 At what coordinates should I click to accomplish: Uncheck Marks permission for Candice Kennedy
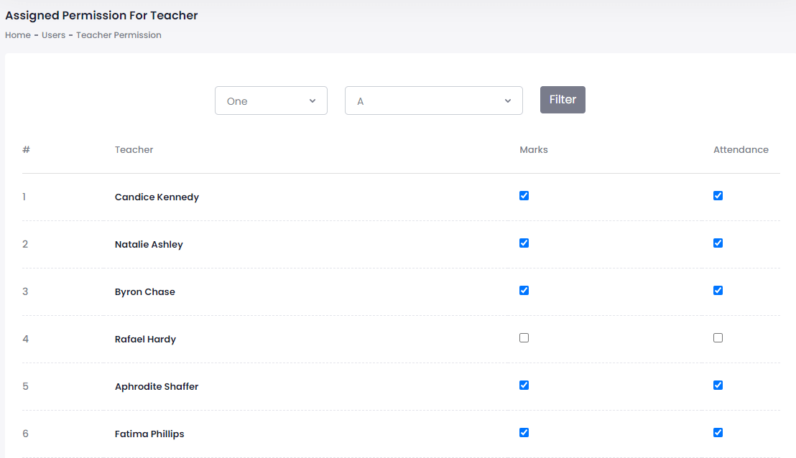click(x=524, y=196)
